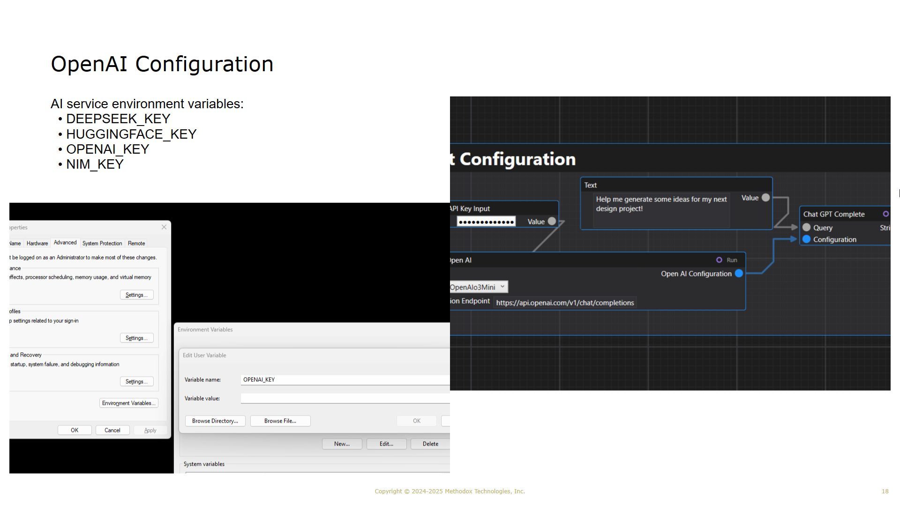This screenshot has width=900, height=506.
Task: Click the HUGGINGFACE_KEY bullet text
Action: [x=131, y=134]
